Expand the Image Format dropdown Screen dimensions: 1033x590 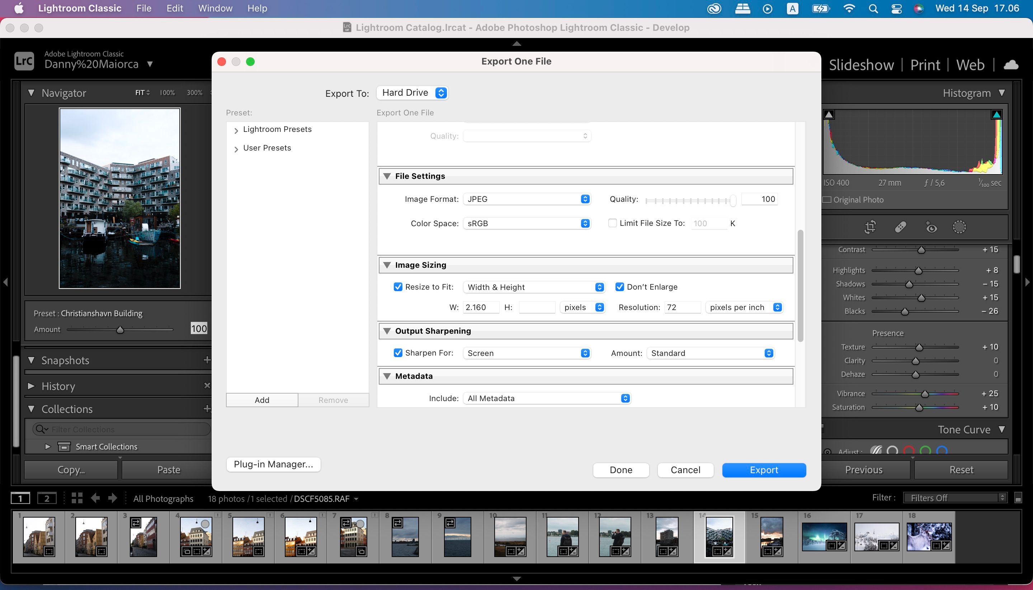(x=585, y=199)
